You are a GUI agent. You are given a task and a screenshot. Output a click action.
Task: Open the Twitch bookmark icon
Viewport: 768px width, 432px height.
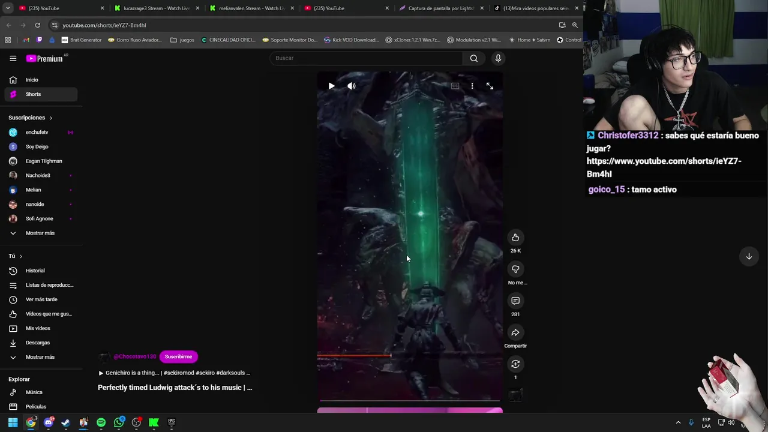click(40, 40)
